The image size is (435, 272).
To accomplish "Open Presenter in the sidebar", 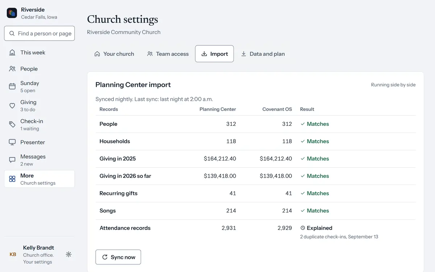I will 40,142.
